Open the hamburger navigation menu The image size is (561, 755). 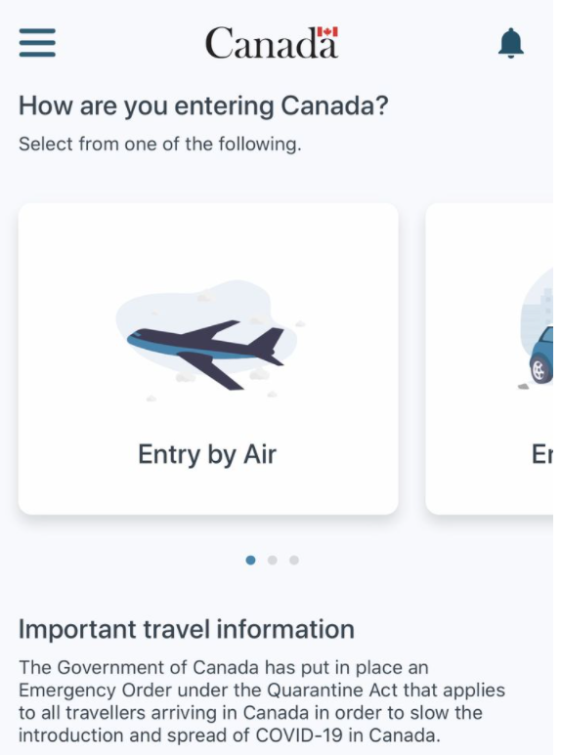coord(37,43)
